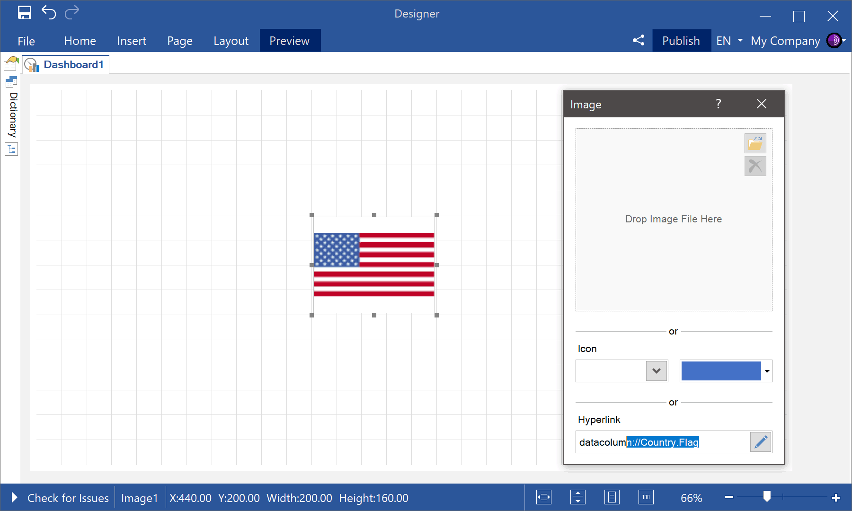The image size is (852, 511).
Task: Click the X:440.00 coordinate readout
Action: [190, 498]
